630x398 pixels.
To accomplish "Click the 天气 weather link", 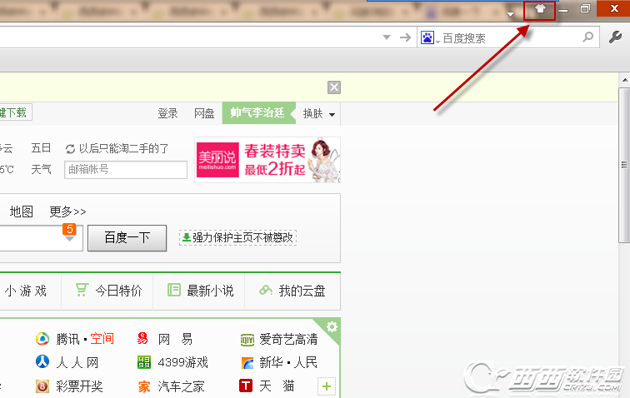I will point(41,169).
